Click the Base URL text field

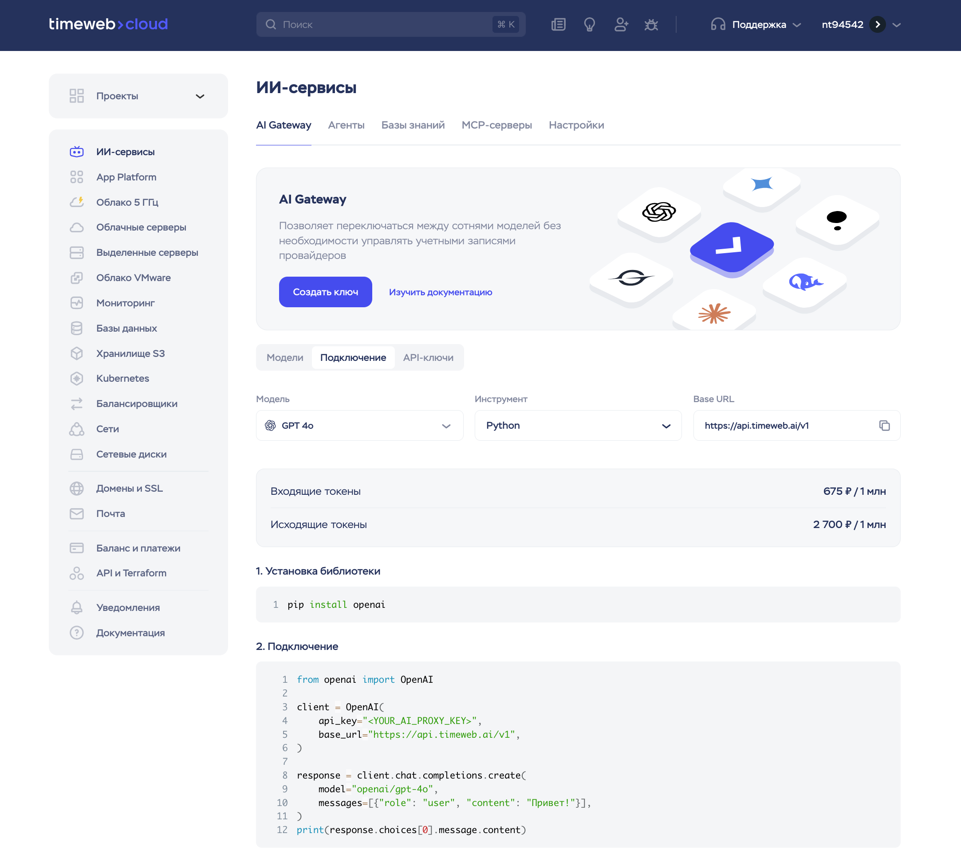click(x=796, y=425)
